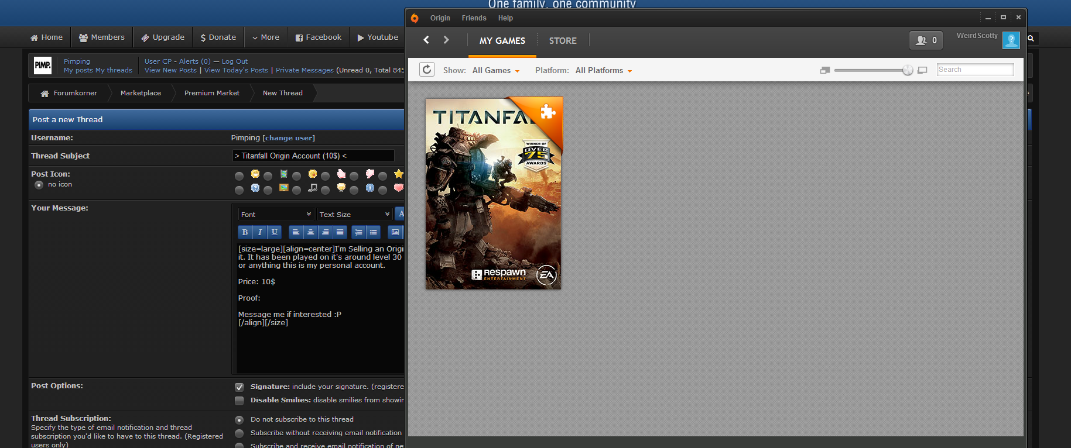This screenshot has height=448, width=1071.
Task: Click the large thumbnail size icon in Origin
Action: click(922, 70)
